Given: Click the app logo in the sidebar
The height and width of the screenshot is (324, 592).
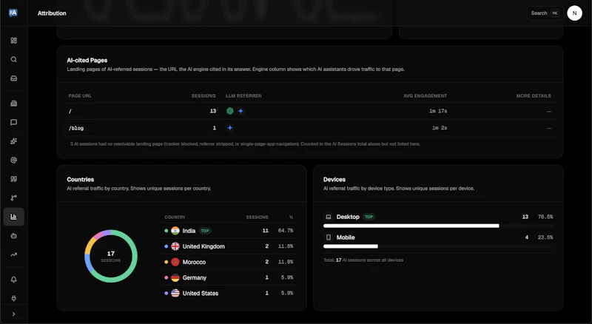Looking at the screenshot, I should pos(13,13).
